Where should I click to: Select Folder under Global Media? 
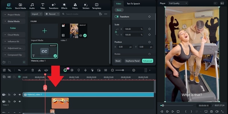[13, 28]
